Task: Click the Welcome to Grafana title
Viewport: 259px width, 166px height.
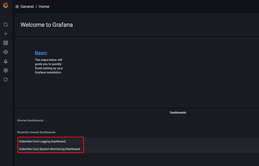Action: (46, 25)
